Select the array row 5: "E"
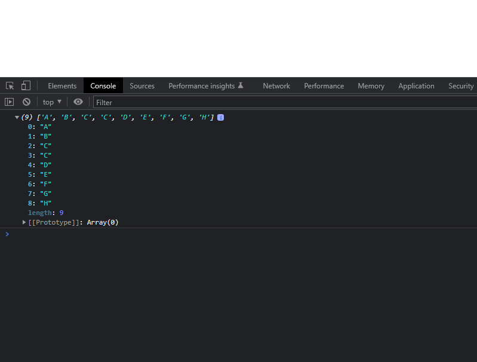 pyautogui.click(x=39, y=174)
